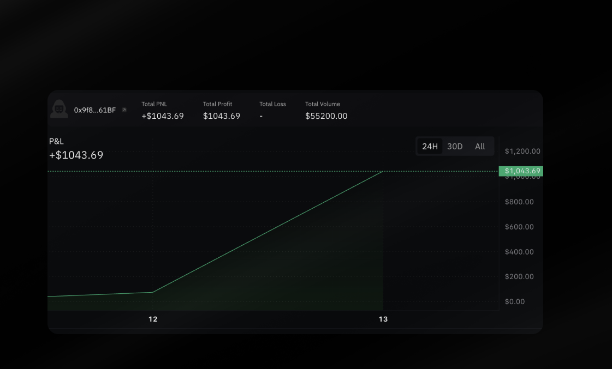Click the $800.00 axis label

519,202
